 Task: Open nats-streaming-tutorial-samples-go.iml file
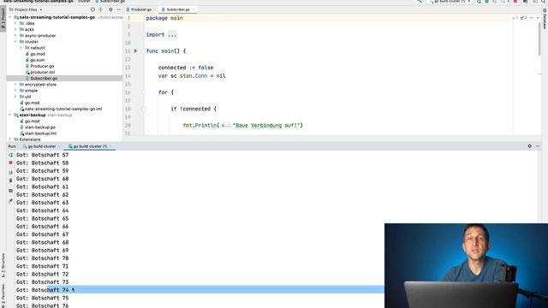pos(63,109)
